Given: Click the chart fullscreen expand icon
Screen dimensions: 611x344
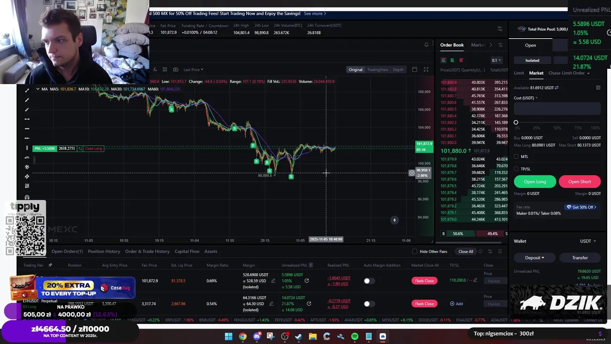Looking at the screenshot, I should pyautogui.click(x=426, y=70).
